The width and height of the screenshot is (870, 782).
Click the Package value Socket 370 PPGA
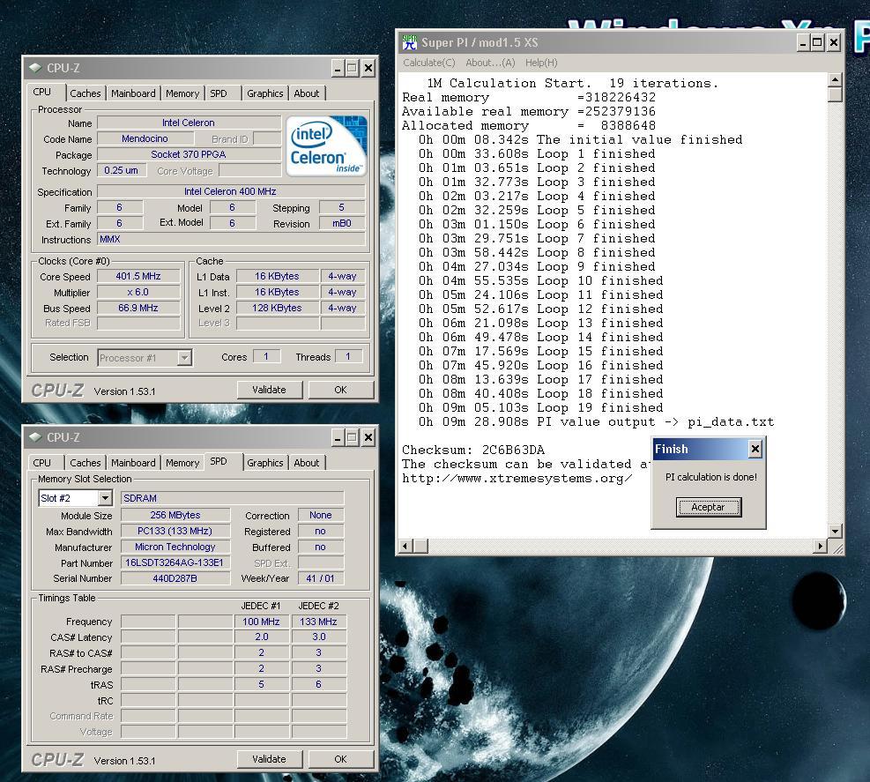tap(189, 154)
